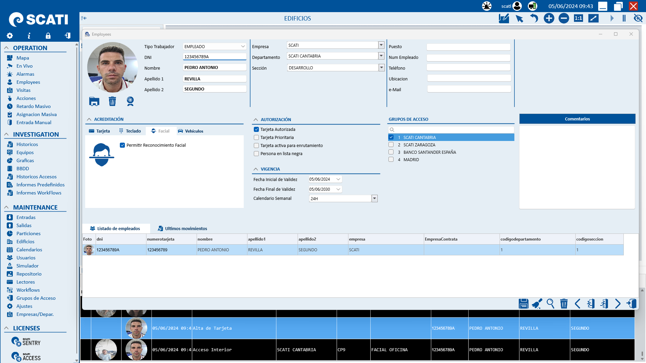Delete the employee photo with trash icon

point(112,101)
